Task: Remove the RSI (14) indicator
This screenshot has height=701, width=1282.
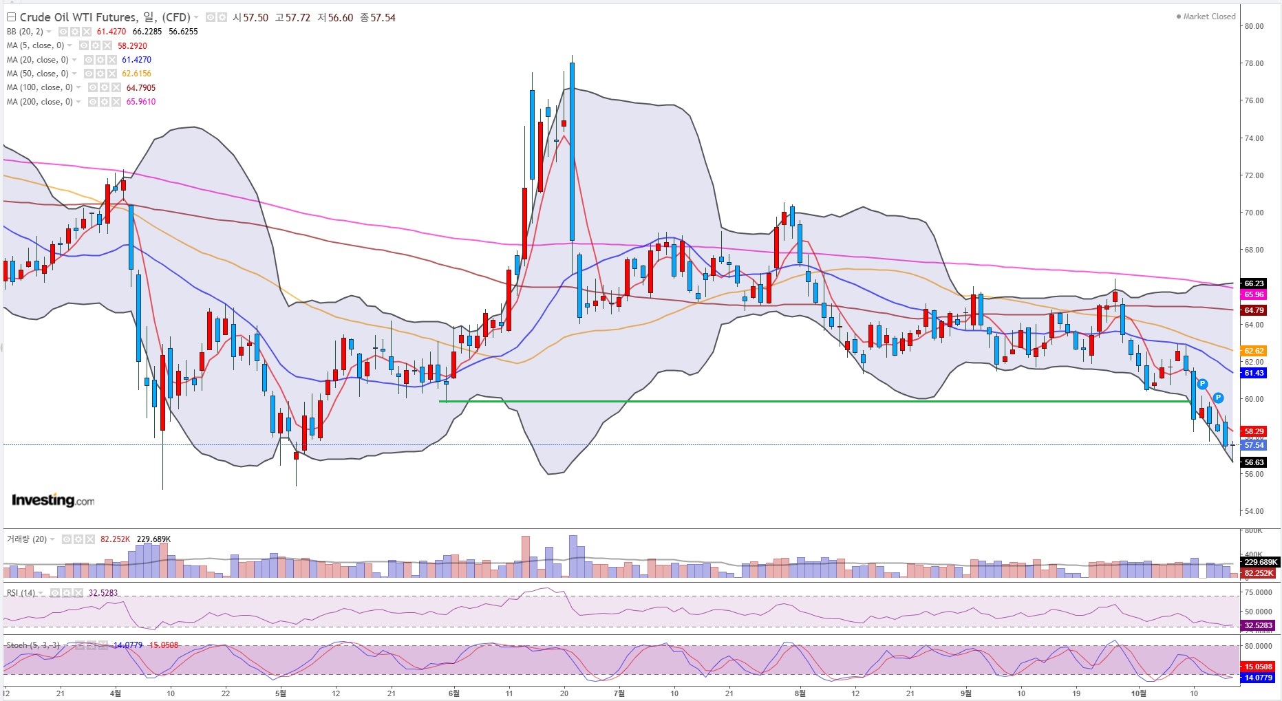Action: (78, 593)
